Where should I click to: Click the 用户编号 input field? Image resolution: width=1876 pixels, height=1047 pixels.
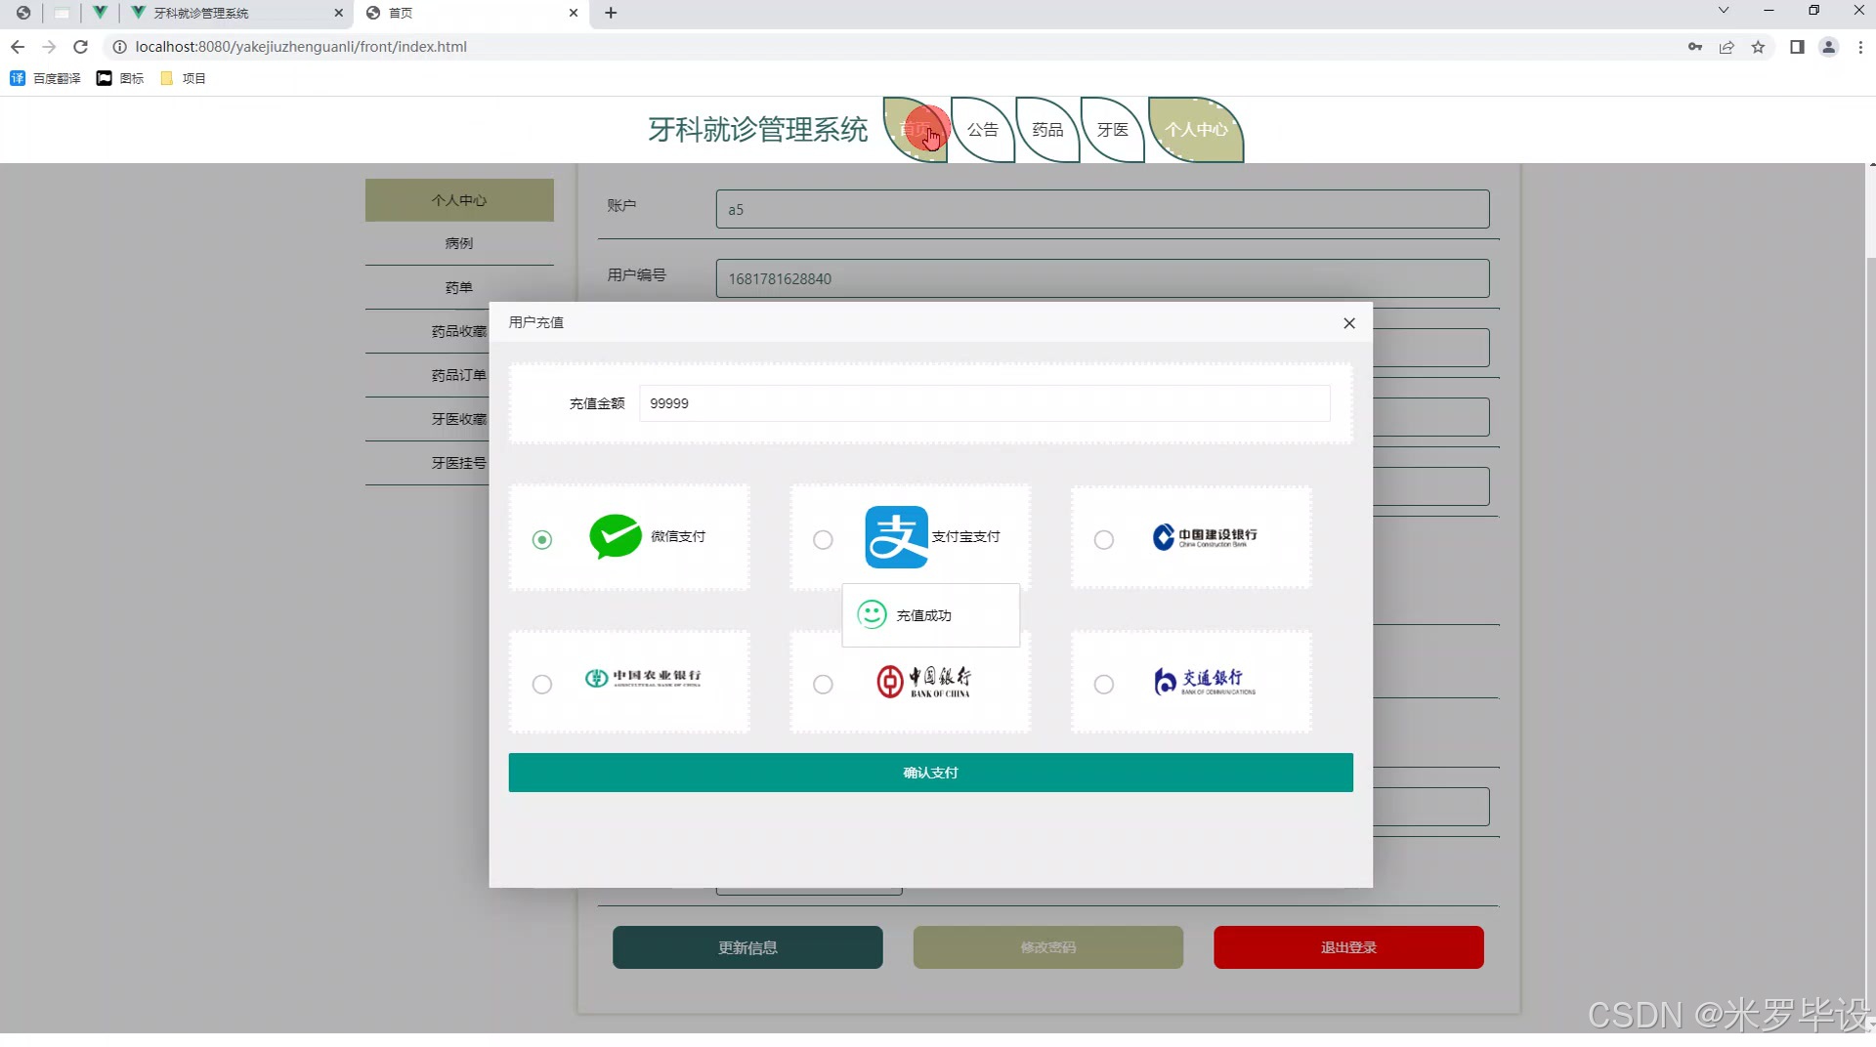(1102, 278)
